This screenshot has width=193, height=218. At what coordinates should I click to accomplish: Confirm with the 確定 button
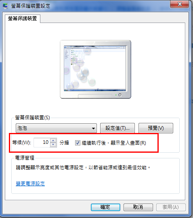coord(105,207)
